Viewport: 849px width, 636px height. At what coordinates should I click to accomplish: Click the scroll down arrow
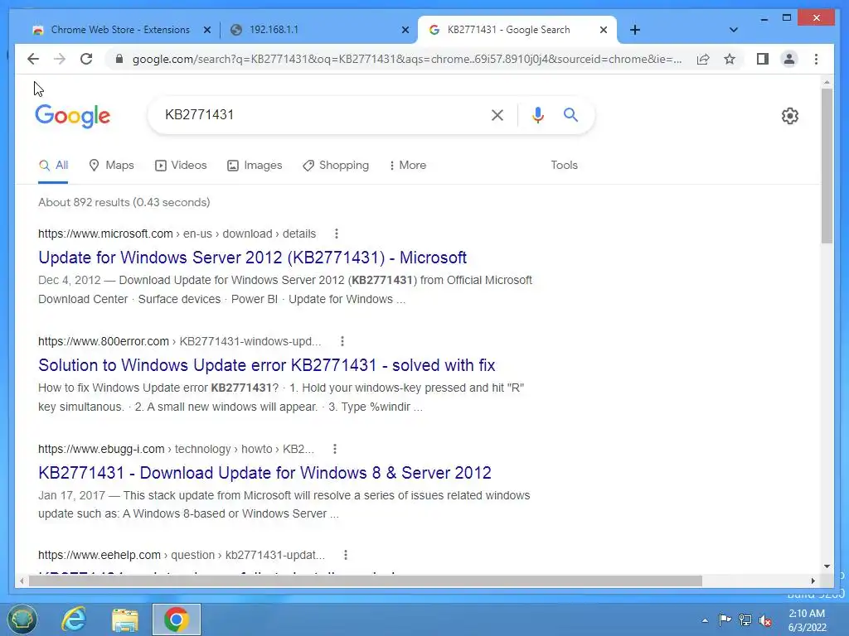(827, 566)
